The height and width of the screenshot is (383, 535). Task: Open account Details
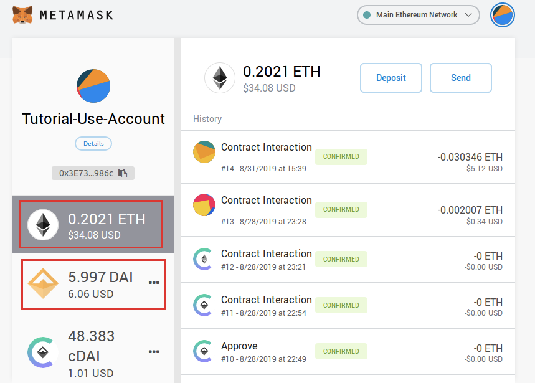coord(93,144)
